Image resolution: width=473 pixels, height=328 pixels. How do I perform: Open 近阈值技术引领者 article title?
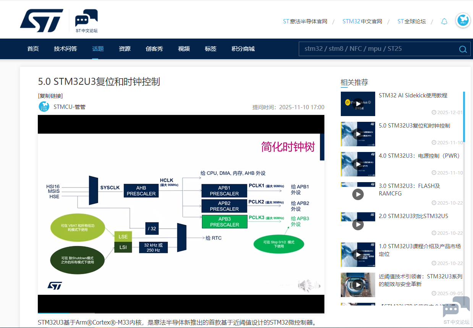tap(421, 280)
